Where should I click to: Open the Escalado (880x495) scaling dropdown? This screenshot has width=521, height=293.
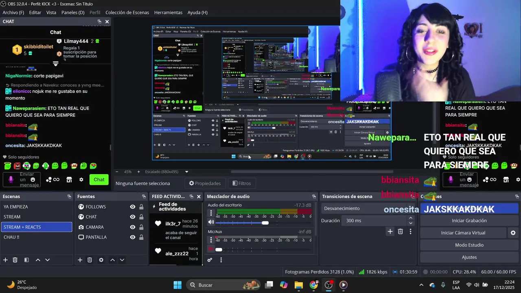[x=167, y=172]
